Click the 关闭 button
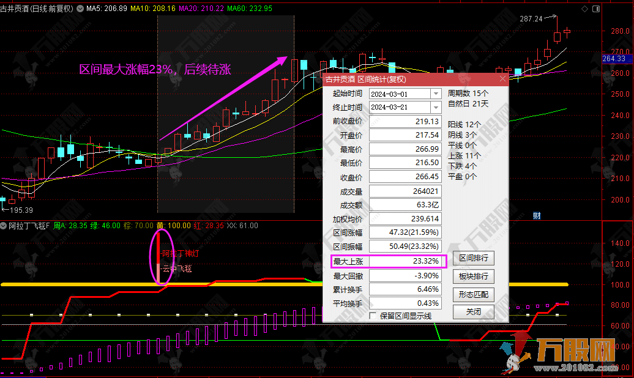 pos(474,312)
